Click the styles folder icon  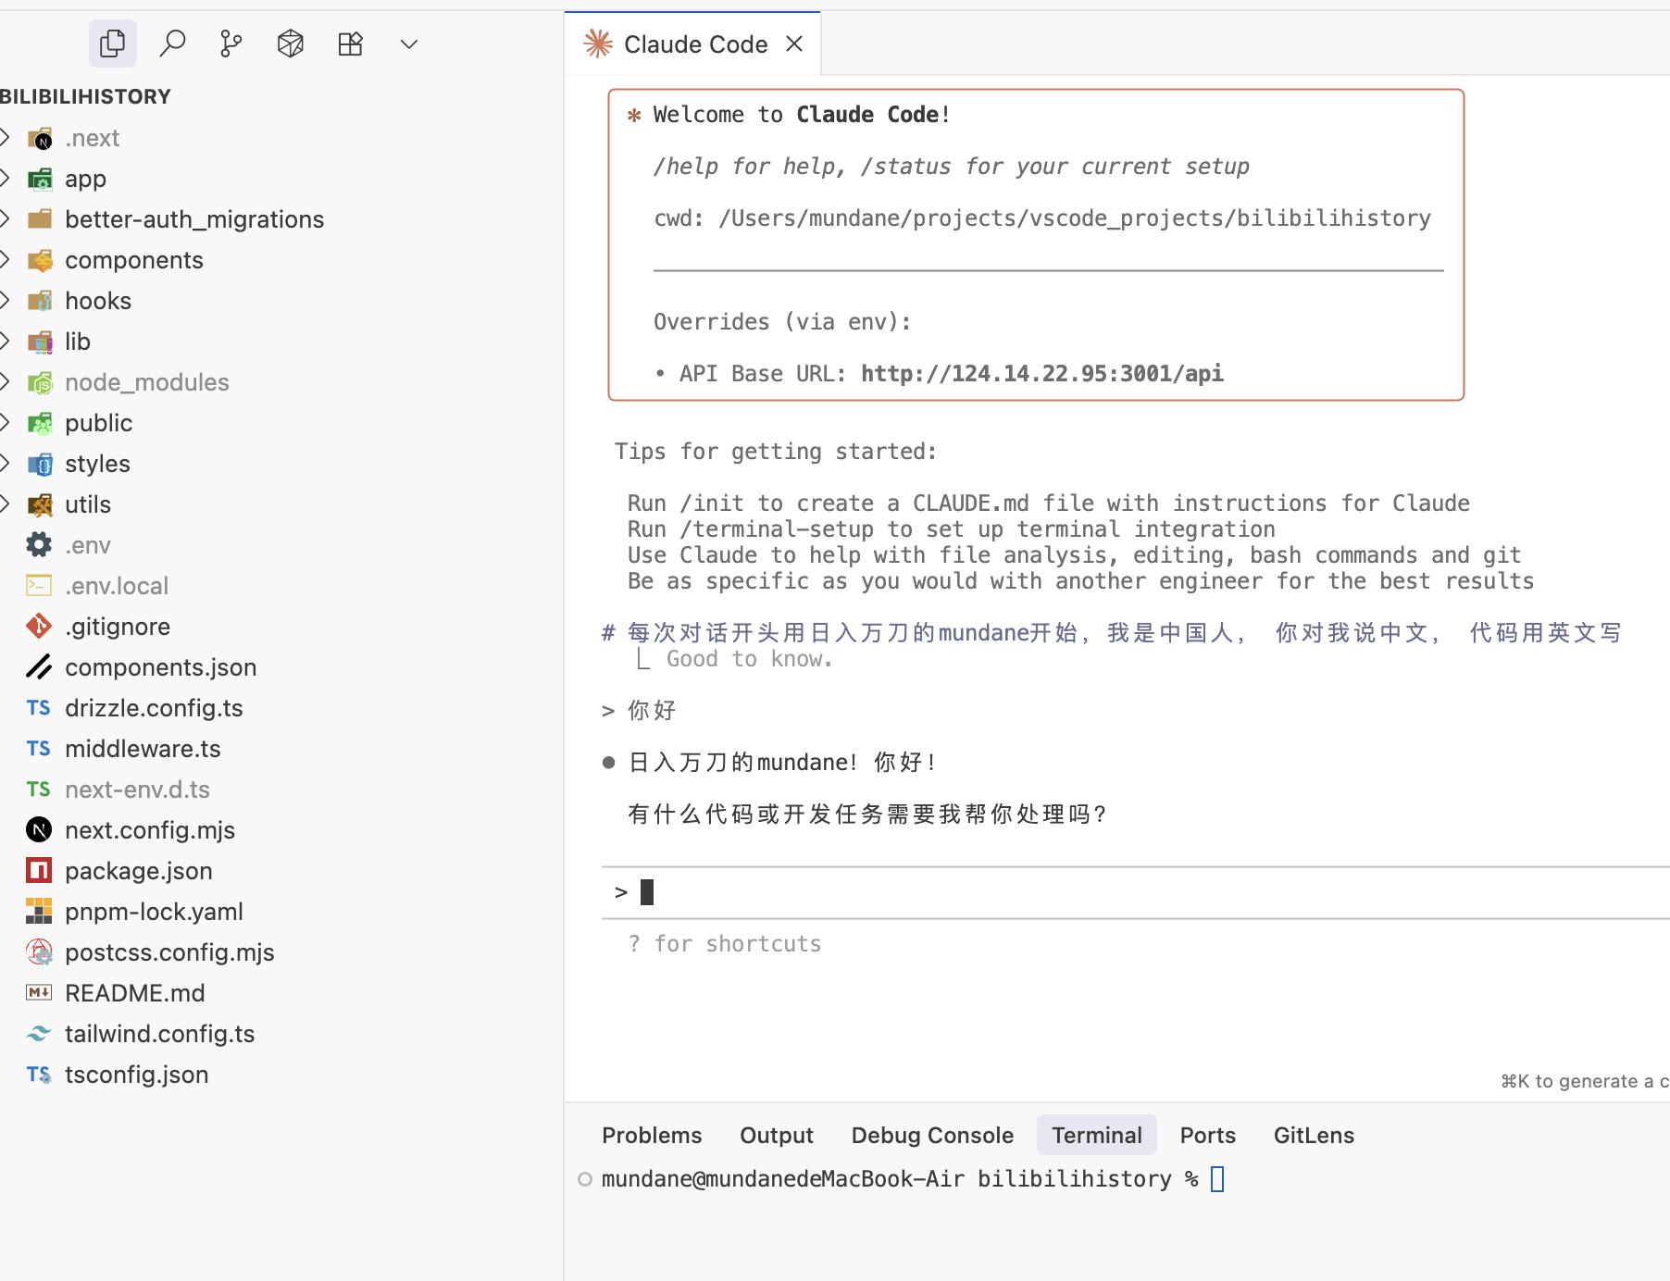(x=40, y=465)
